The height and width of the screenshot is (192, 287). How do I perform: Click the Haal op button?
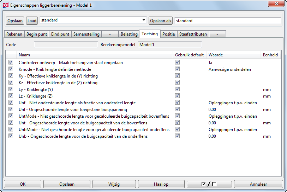tap(161, 184)
